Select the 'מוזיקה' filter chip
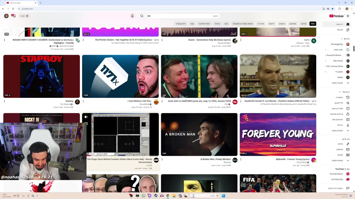This screenshot has height=199, width=355. [x=304, y=24]
